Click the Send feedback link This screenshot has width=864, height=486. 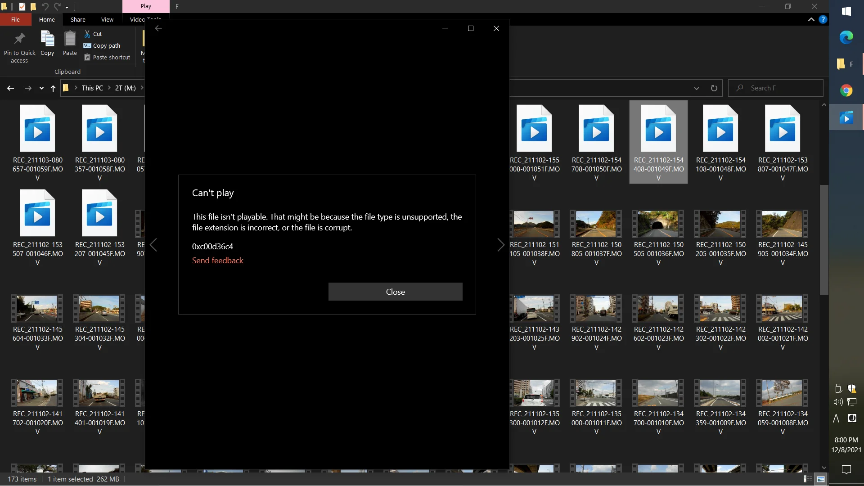pos(217,261)
